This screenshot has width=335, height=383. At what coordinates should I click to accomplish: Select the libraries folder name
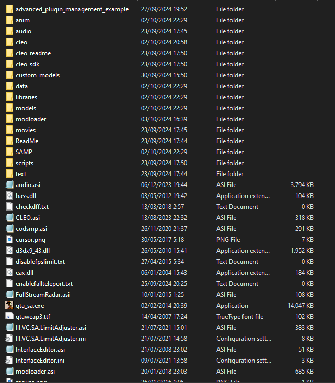(26, 97)
